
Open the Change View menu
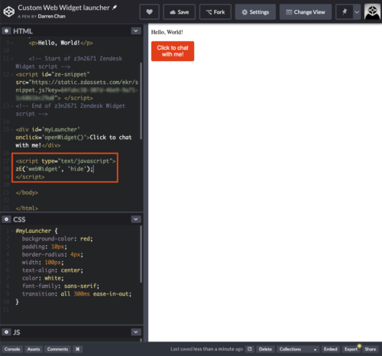pos(306,12)
